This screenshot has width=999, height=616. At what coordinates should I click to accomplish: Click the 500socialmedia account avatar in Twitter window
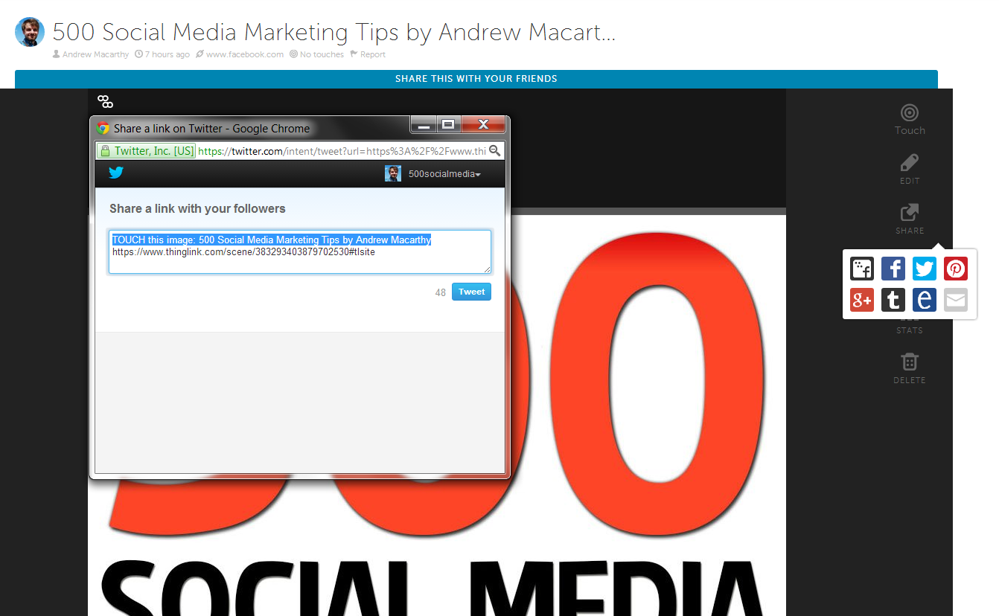pyautogui.click(x=393, y=173)
